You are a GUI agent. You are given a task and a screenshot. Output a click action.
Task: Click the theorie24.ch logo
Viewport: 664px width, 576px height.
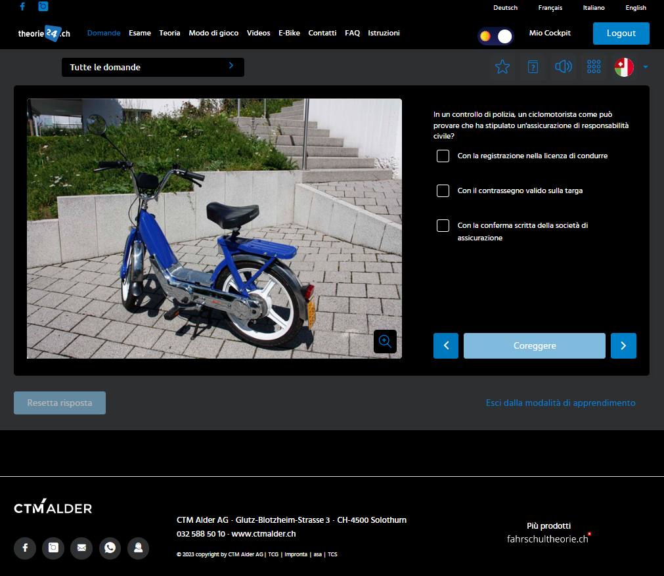44,33
